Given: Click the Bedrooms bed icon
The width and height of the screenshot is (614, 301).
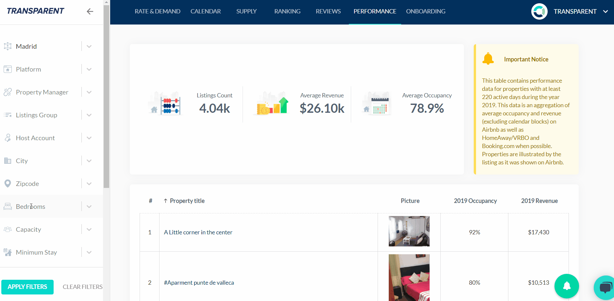Looking at the screenshot, I should pyautogui.click(x=8, y=207).
